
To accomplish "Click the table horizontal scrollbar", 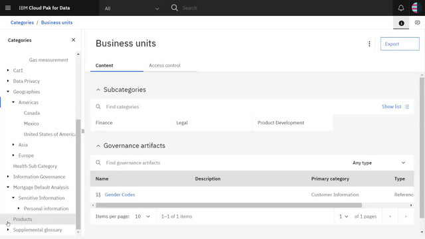I will point(228,205).
